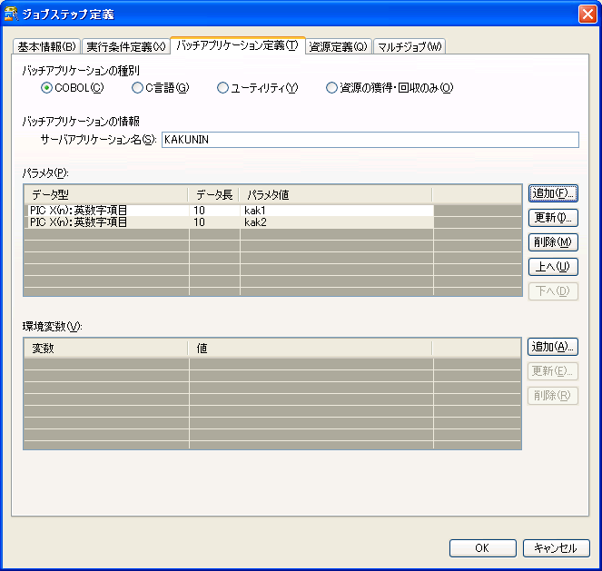Go to the 資源定義 tab
Screen dimensions: 602x571
click(338, 47)
